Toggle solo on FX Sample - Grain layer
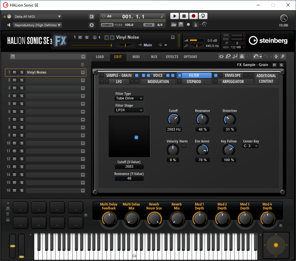Viewport: 296px width, 261px height. [281, 65]
